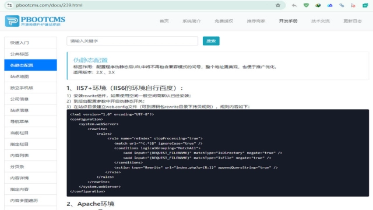373x210 pixels.
Task: Click the 'matchType="IsDirectory"' code line
Action: (x=202, y=153)
